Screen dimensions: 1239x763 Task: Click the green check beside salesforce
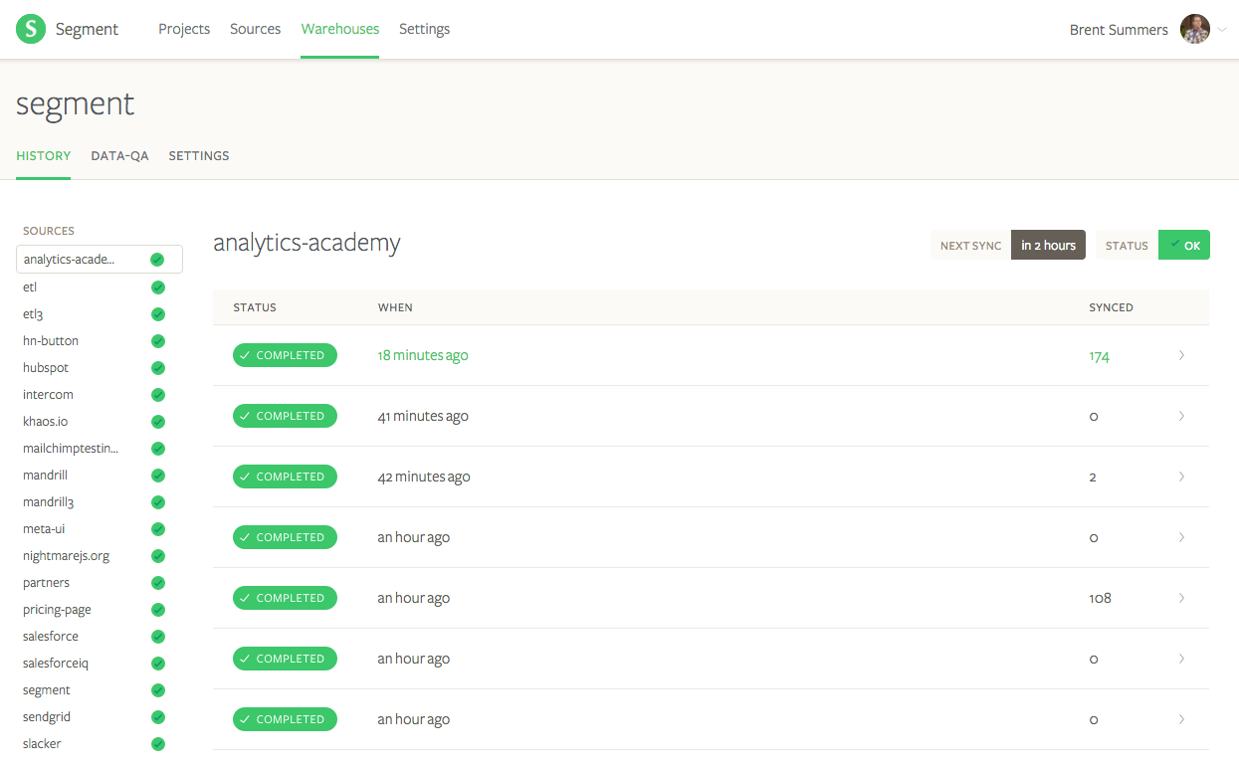(157, 637)
